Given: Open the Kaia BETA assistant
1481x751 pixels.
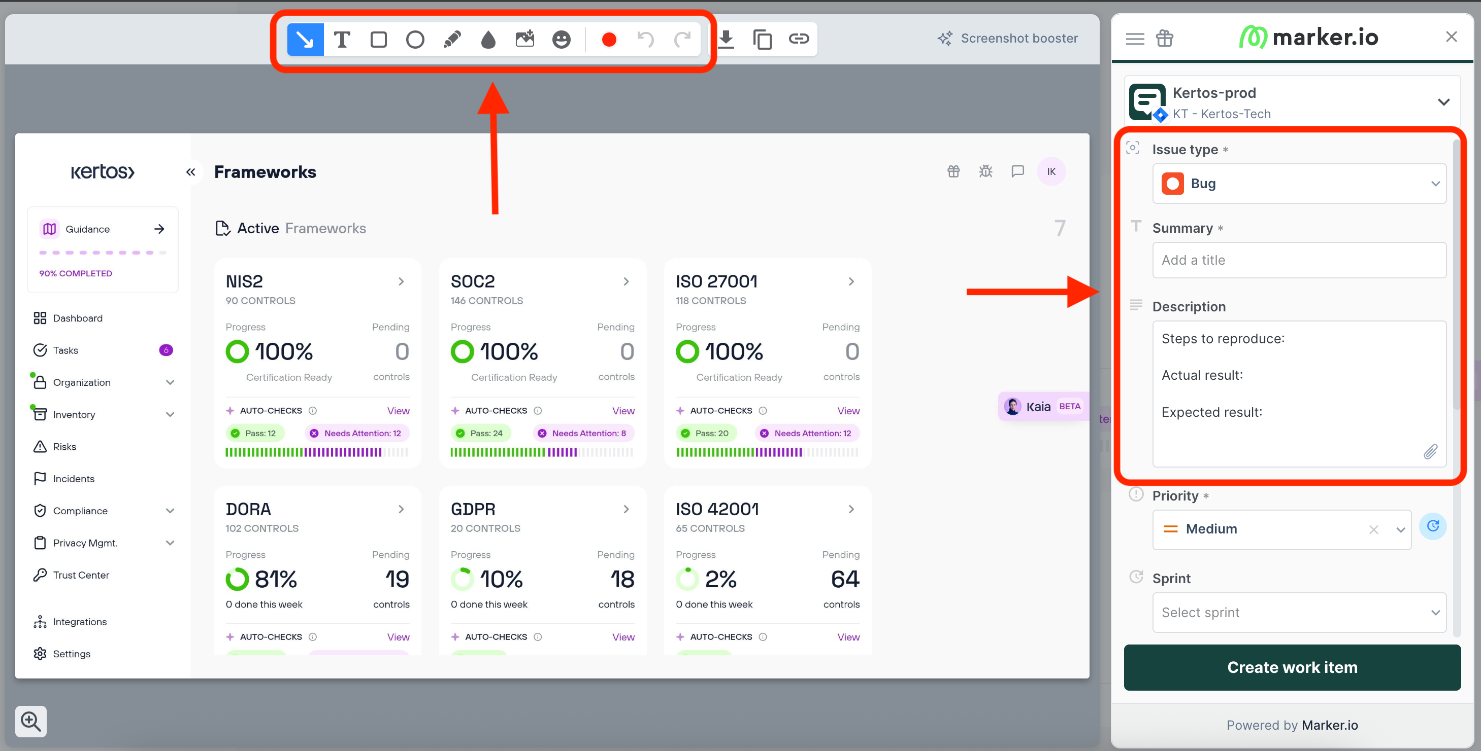Looking at the screenshot, I should pos(1043,407).
